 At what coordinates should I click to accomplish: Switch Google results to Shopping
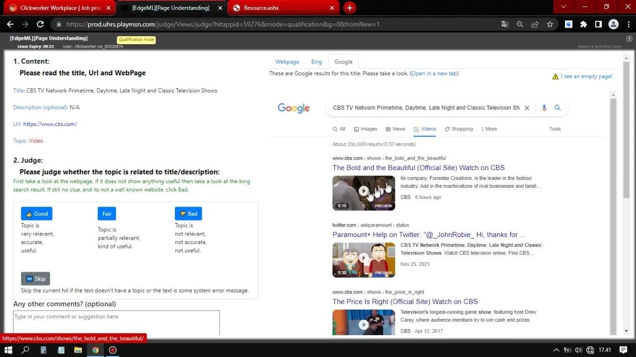pos(459,129)
